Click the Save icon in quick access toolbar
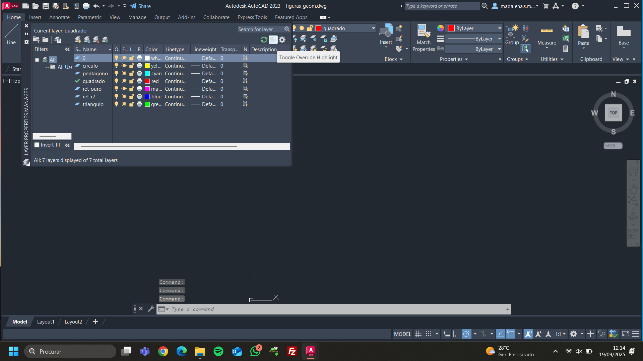This screenshot has height=361, width=643. point(46,6)
